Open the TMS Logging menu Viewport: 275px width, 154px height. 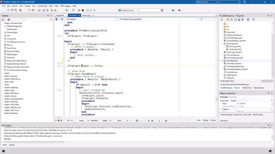(65, 6)
